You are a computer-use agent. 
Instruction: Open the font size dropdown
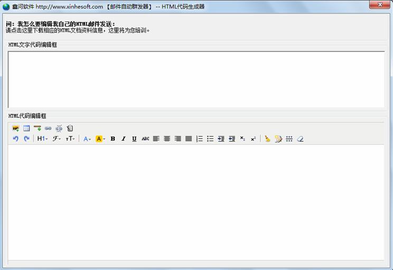pos(70,139)
